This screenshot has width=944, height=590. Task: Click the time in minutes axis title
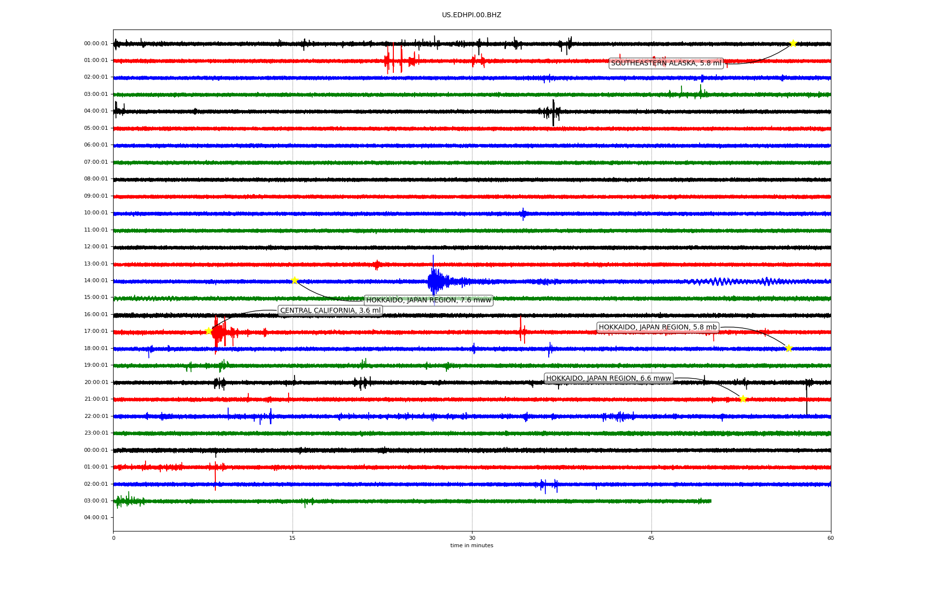tap(472, 545)
